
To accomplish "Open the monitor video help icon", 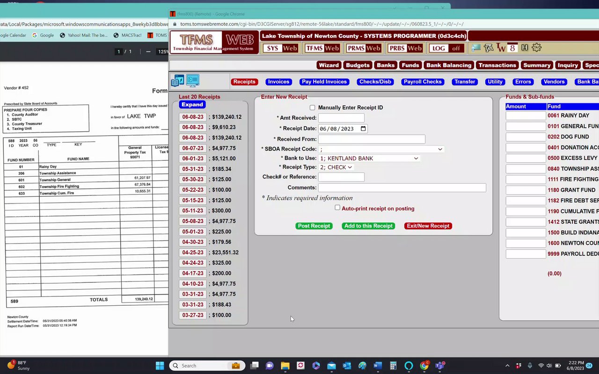I will [193, 81].
